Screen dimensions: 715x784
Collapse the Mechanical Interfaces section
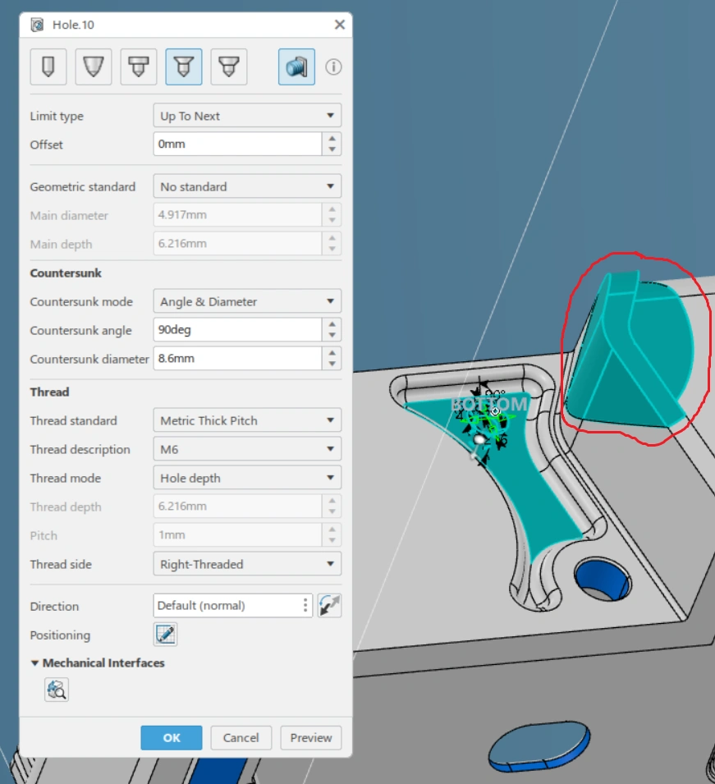(x=35, y=663)
